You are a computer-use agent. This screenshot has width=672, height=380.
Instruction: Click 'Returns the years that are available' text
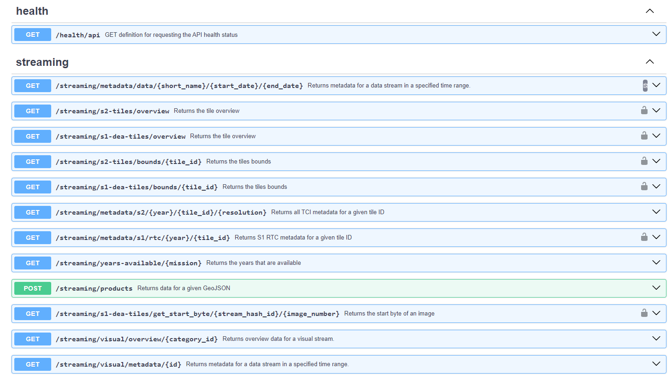tap(254, 263)
